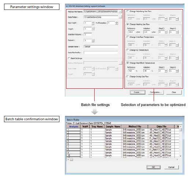Click Heating Gas Flow Step(-) spinner

[x=166, y=32]
